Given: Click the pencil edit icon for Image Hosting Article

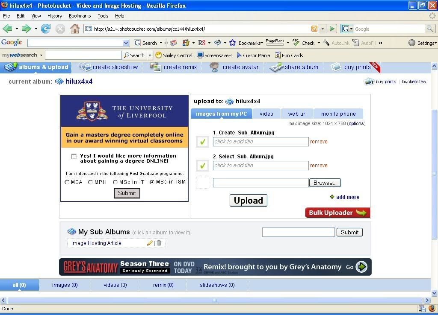Looking at the screenshot, I should (x=150, y=243).
